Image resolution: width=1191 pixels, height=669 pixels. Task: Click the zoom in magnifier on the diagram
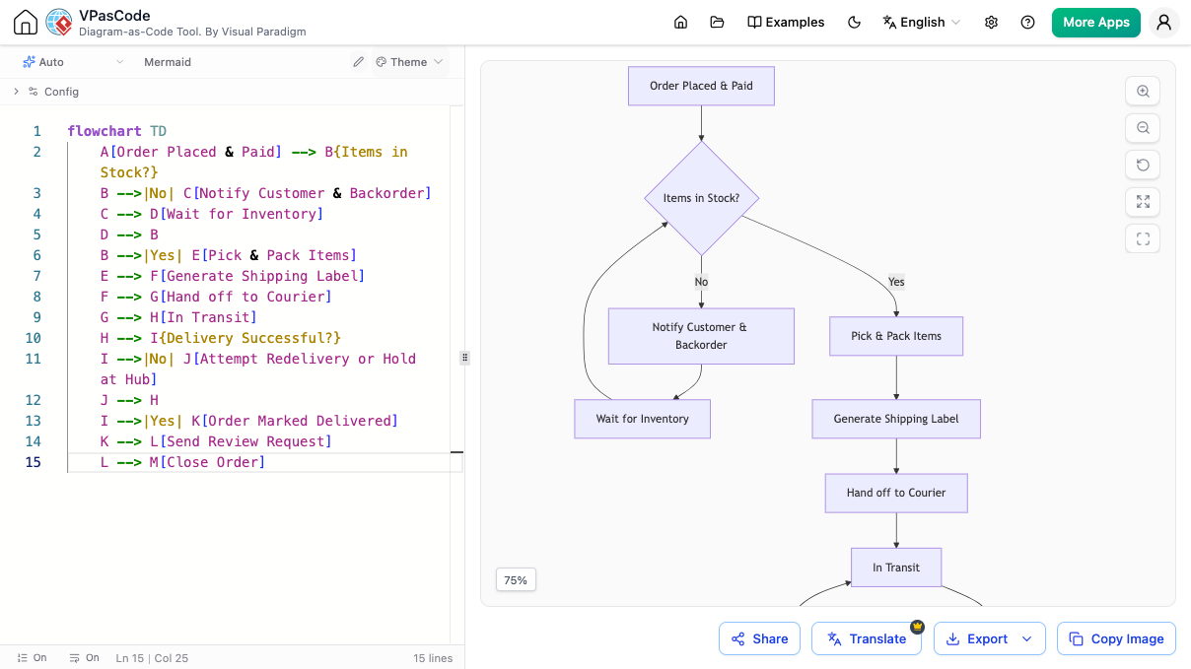point(1143,91)
